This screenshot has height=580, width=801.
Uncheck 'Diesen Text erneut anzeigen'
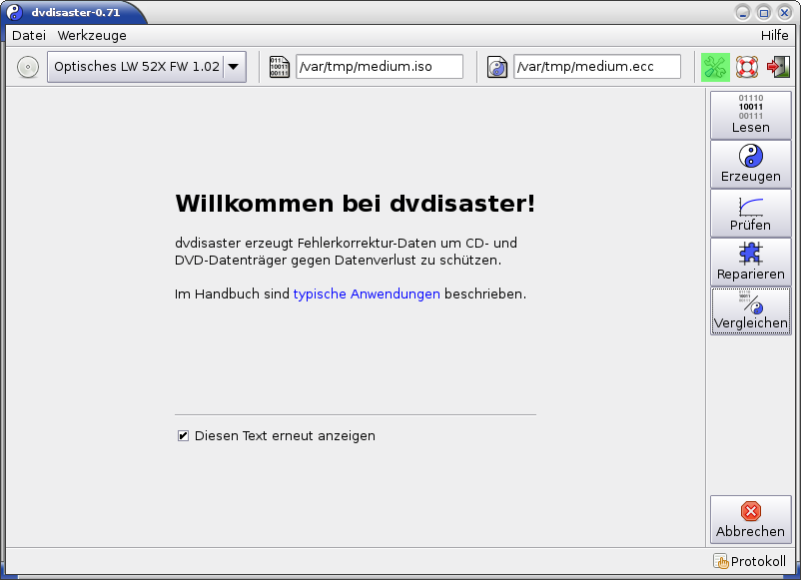(x=183, y=435)
